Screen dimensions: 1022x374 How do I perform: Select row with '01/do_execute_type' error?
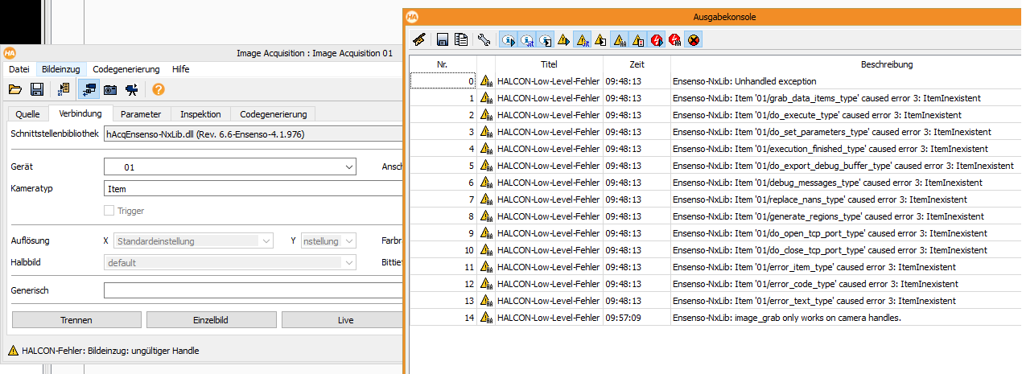(x=715, y=115)
